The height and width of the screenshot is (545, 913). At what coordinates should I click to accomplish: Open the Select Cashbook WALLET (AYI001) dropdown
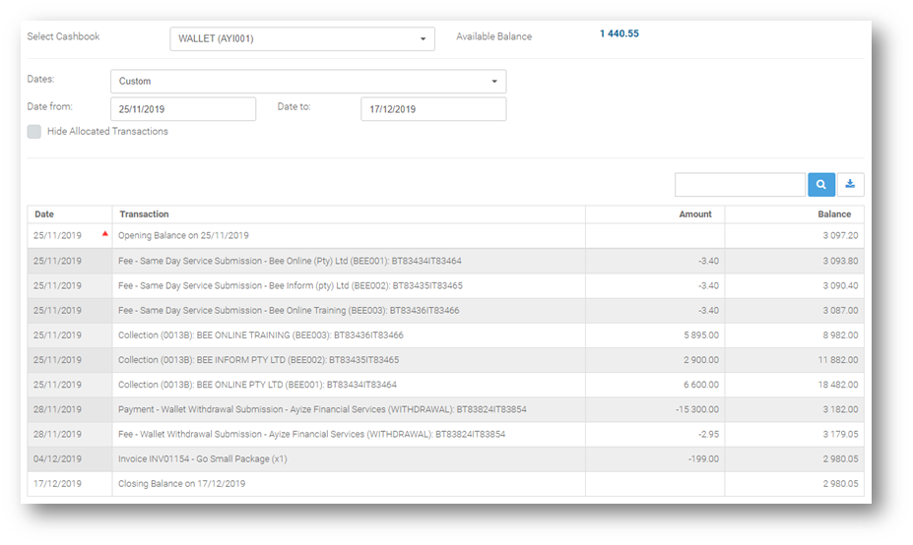point(302,39)
